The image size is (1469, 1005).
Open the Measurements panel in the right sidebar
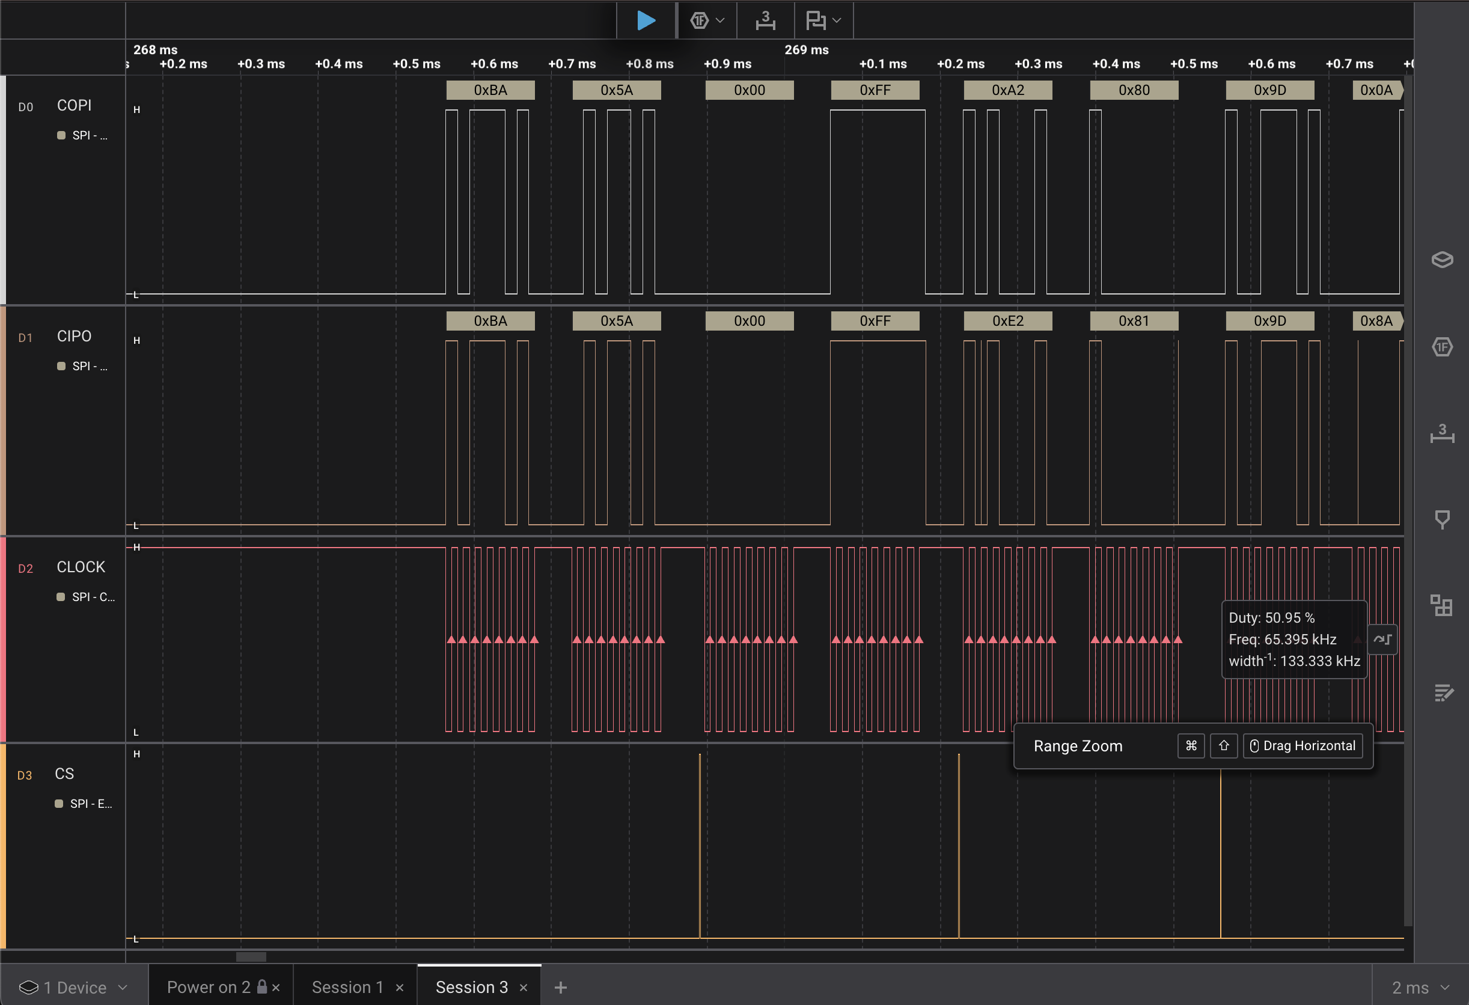pos(1442,433)
